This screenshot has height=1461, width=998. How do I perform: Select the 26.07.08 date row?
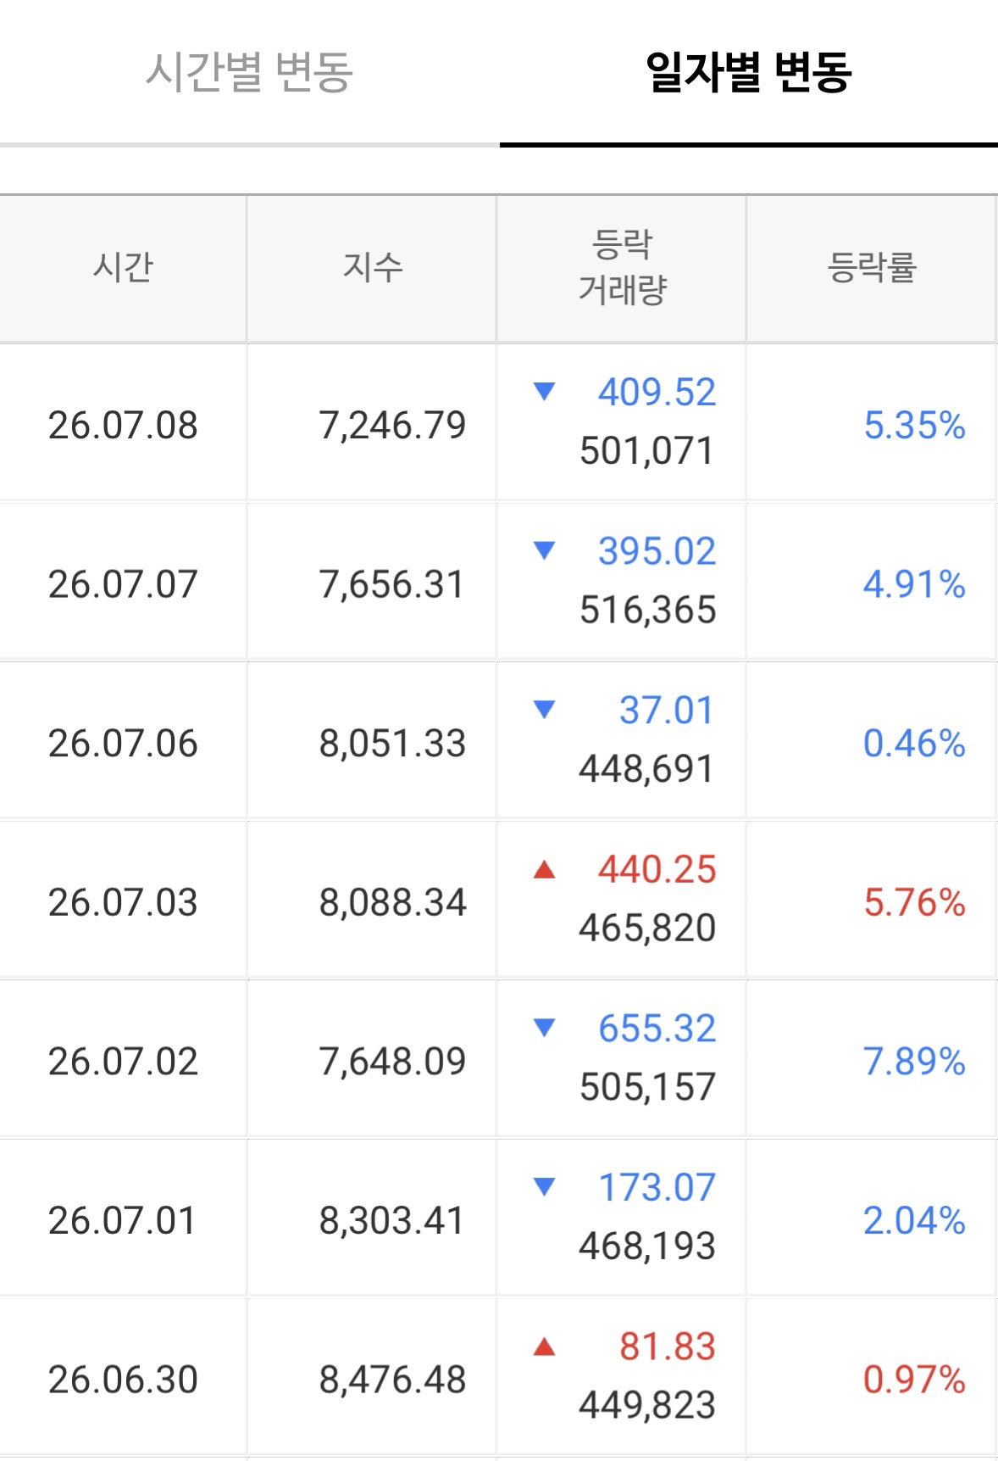[498, 422]
